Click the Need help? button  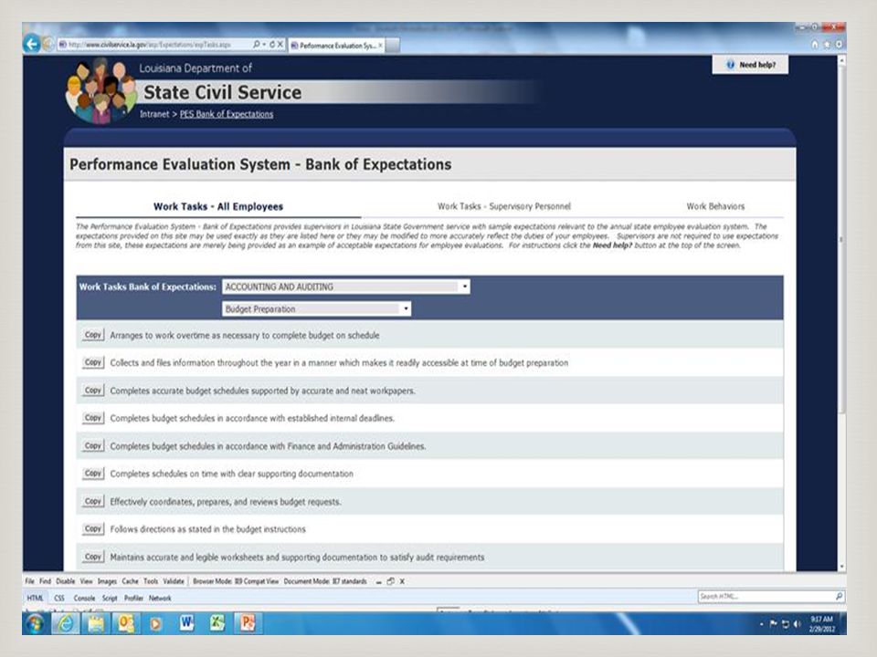coord(751,65)
